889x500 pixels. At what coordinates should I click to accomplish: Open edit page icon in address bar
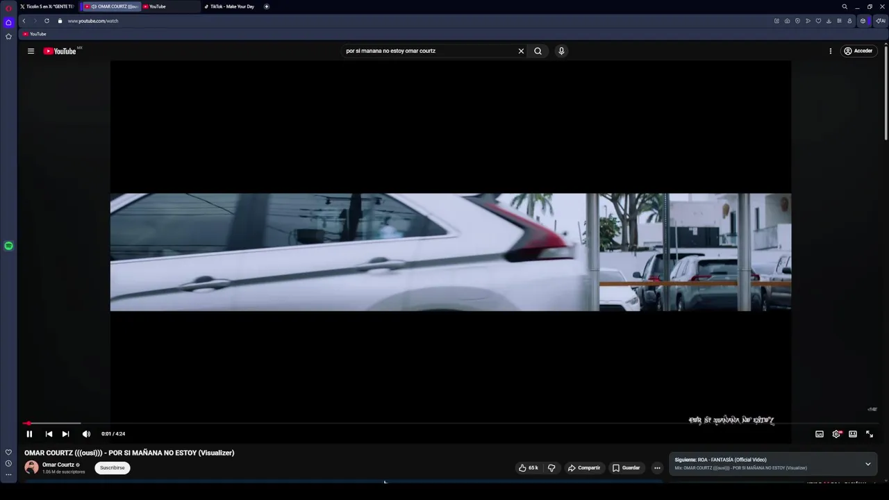776,21
